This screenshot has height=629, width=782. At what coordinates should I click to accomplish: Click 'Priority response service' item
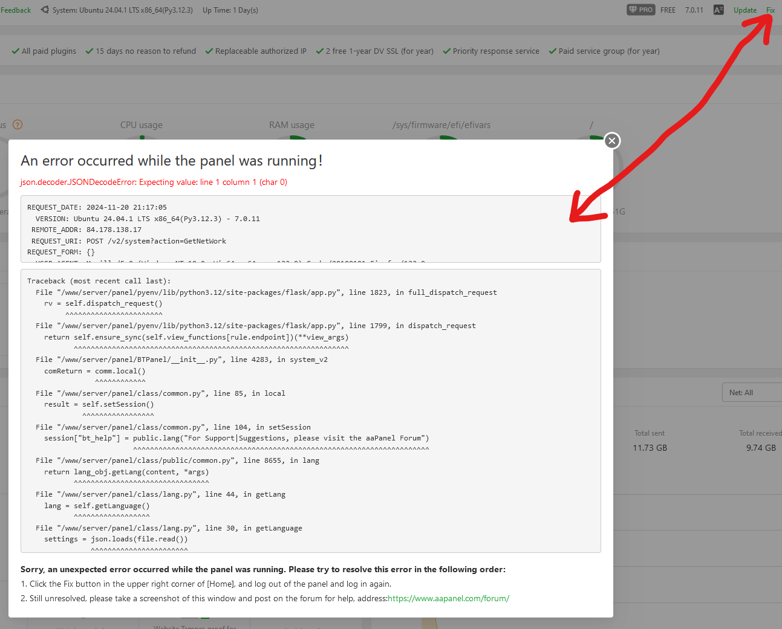[491, 51]
